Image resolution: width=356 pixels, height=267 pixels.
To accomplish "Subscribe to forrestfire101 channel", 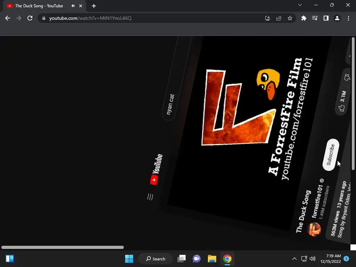I will pyautogui.click(x=331, y=155).
